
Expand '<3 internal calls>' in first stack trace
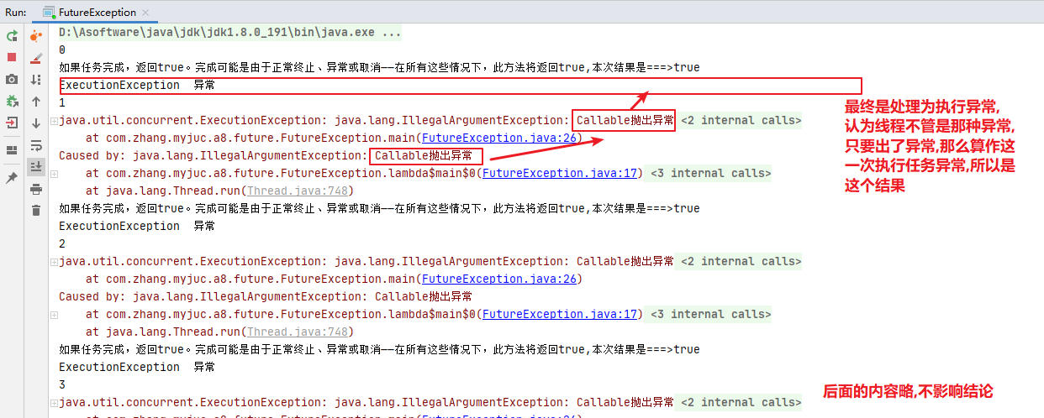pos(709,173)
